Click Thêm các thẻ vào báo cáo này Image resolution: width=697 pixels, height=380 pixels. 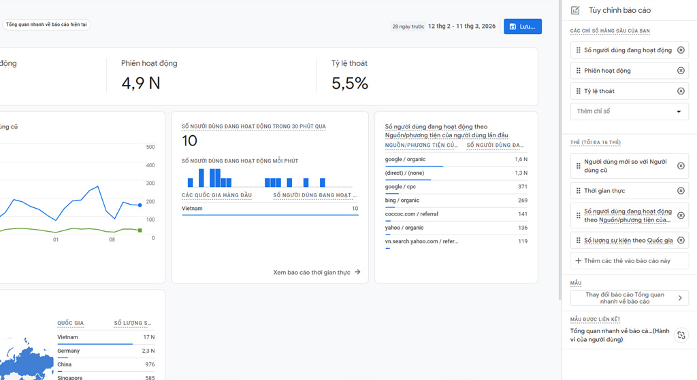(x=630, y=261)
